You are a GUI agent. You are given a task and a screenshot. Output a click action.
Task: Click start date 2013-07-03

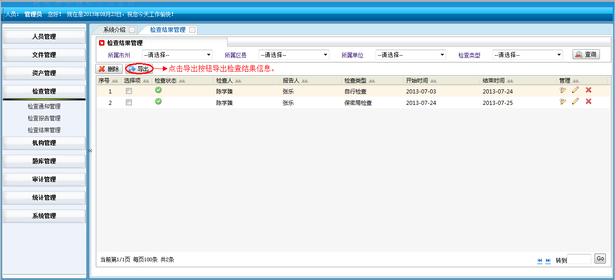tap(421, 92)
